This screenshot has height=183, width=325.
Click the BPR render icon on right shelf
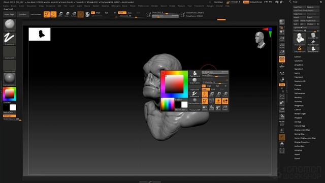[282, 22]
